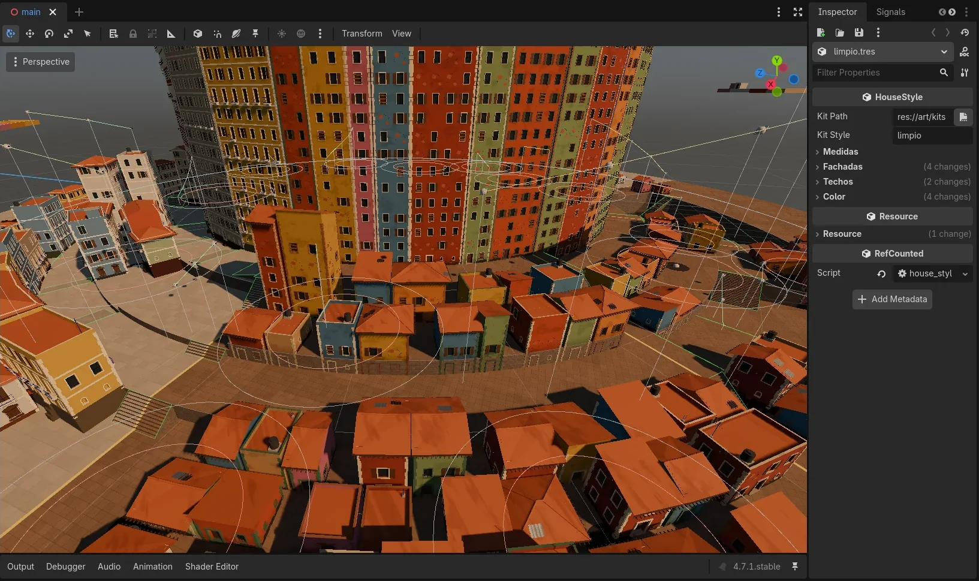
Task: Open the Transform menu
Action: pos(362,34)
